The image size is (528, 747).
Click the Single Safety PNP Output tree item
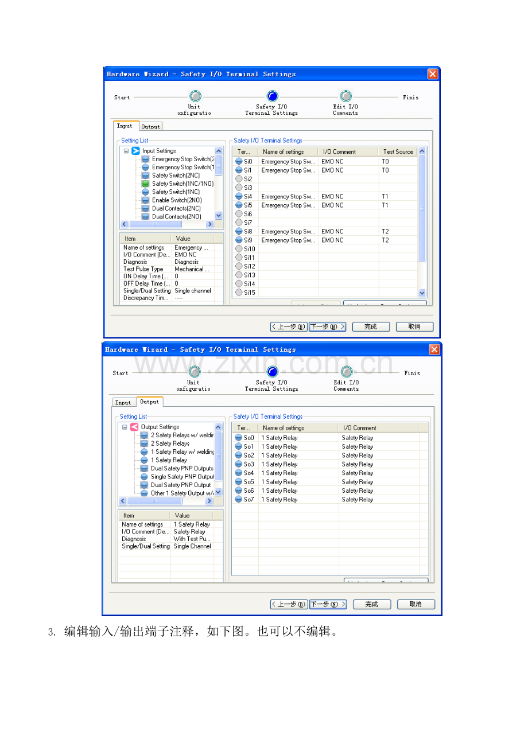[x=181, y=477]
